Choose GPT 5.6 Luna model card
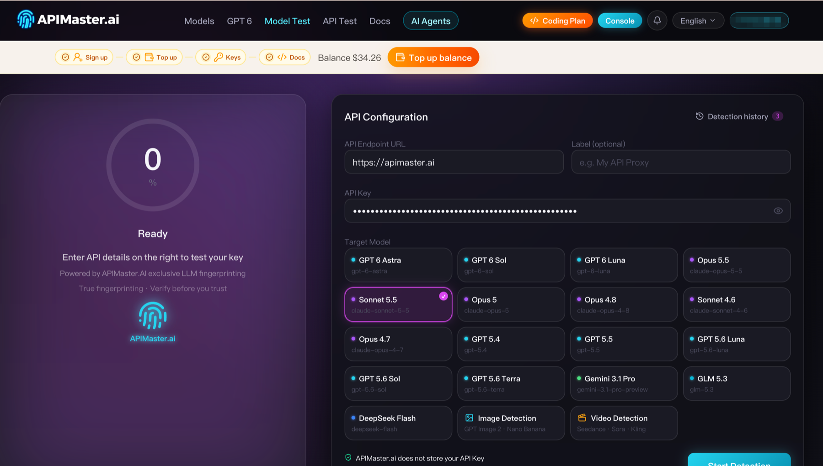This screenshot has height=466, width=823. pos(737,344)
